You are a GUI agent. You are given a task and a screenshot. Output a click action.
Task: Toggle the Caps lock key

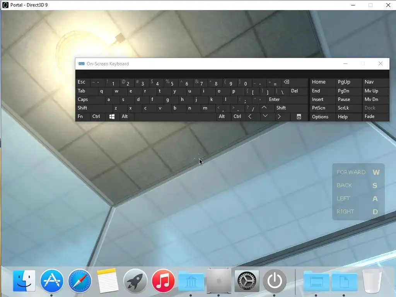[x=90, y=99]
